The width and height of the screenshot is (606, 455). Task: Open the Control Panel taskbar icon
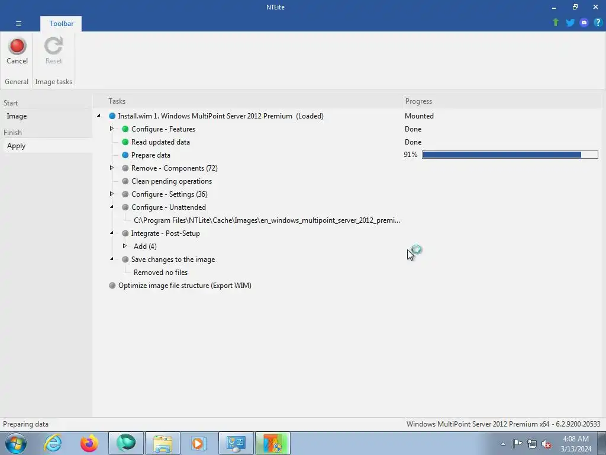(x=236, y=443)
